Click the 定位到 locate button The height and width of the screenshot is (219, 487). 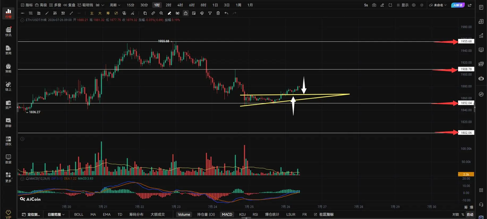[31, 215]
